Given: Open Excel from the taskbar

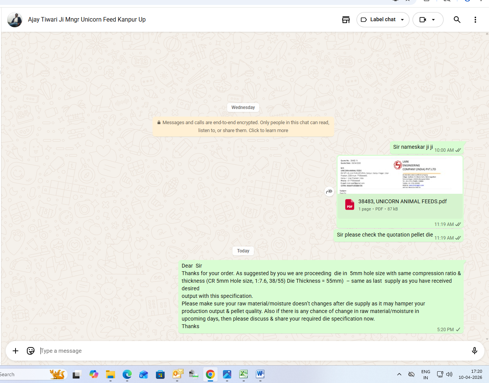Looking at the screenshot, I should 243,374.
